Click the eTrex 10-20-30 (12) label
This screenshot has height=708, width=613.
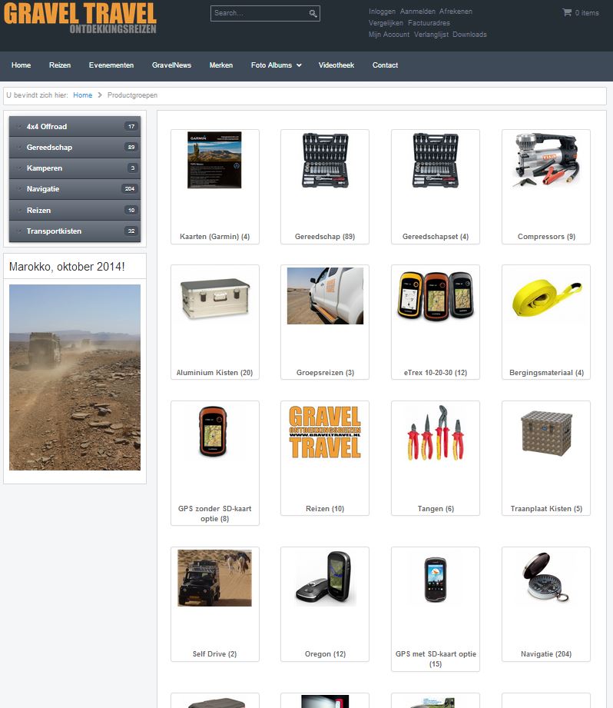click(x=436, y=373)
